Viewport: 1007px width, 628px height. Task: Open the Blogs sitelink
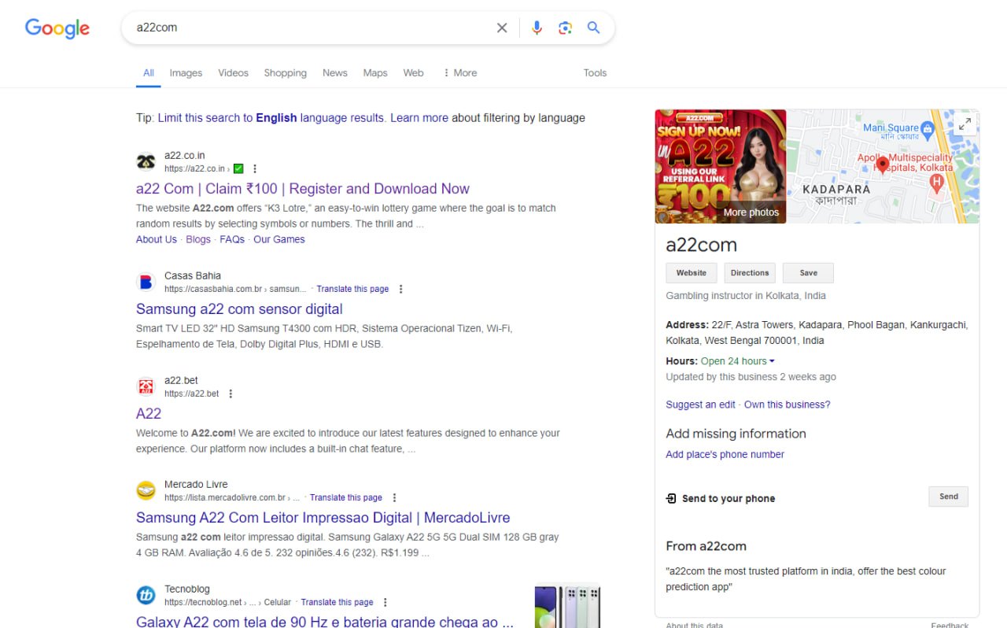198,239
